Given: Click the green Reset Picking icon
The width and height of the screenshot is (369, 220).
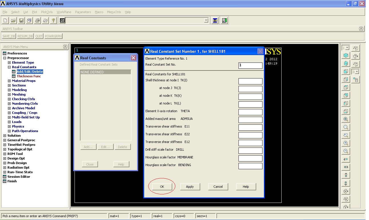Looking at the screenshot, I should 224,21.
